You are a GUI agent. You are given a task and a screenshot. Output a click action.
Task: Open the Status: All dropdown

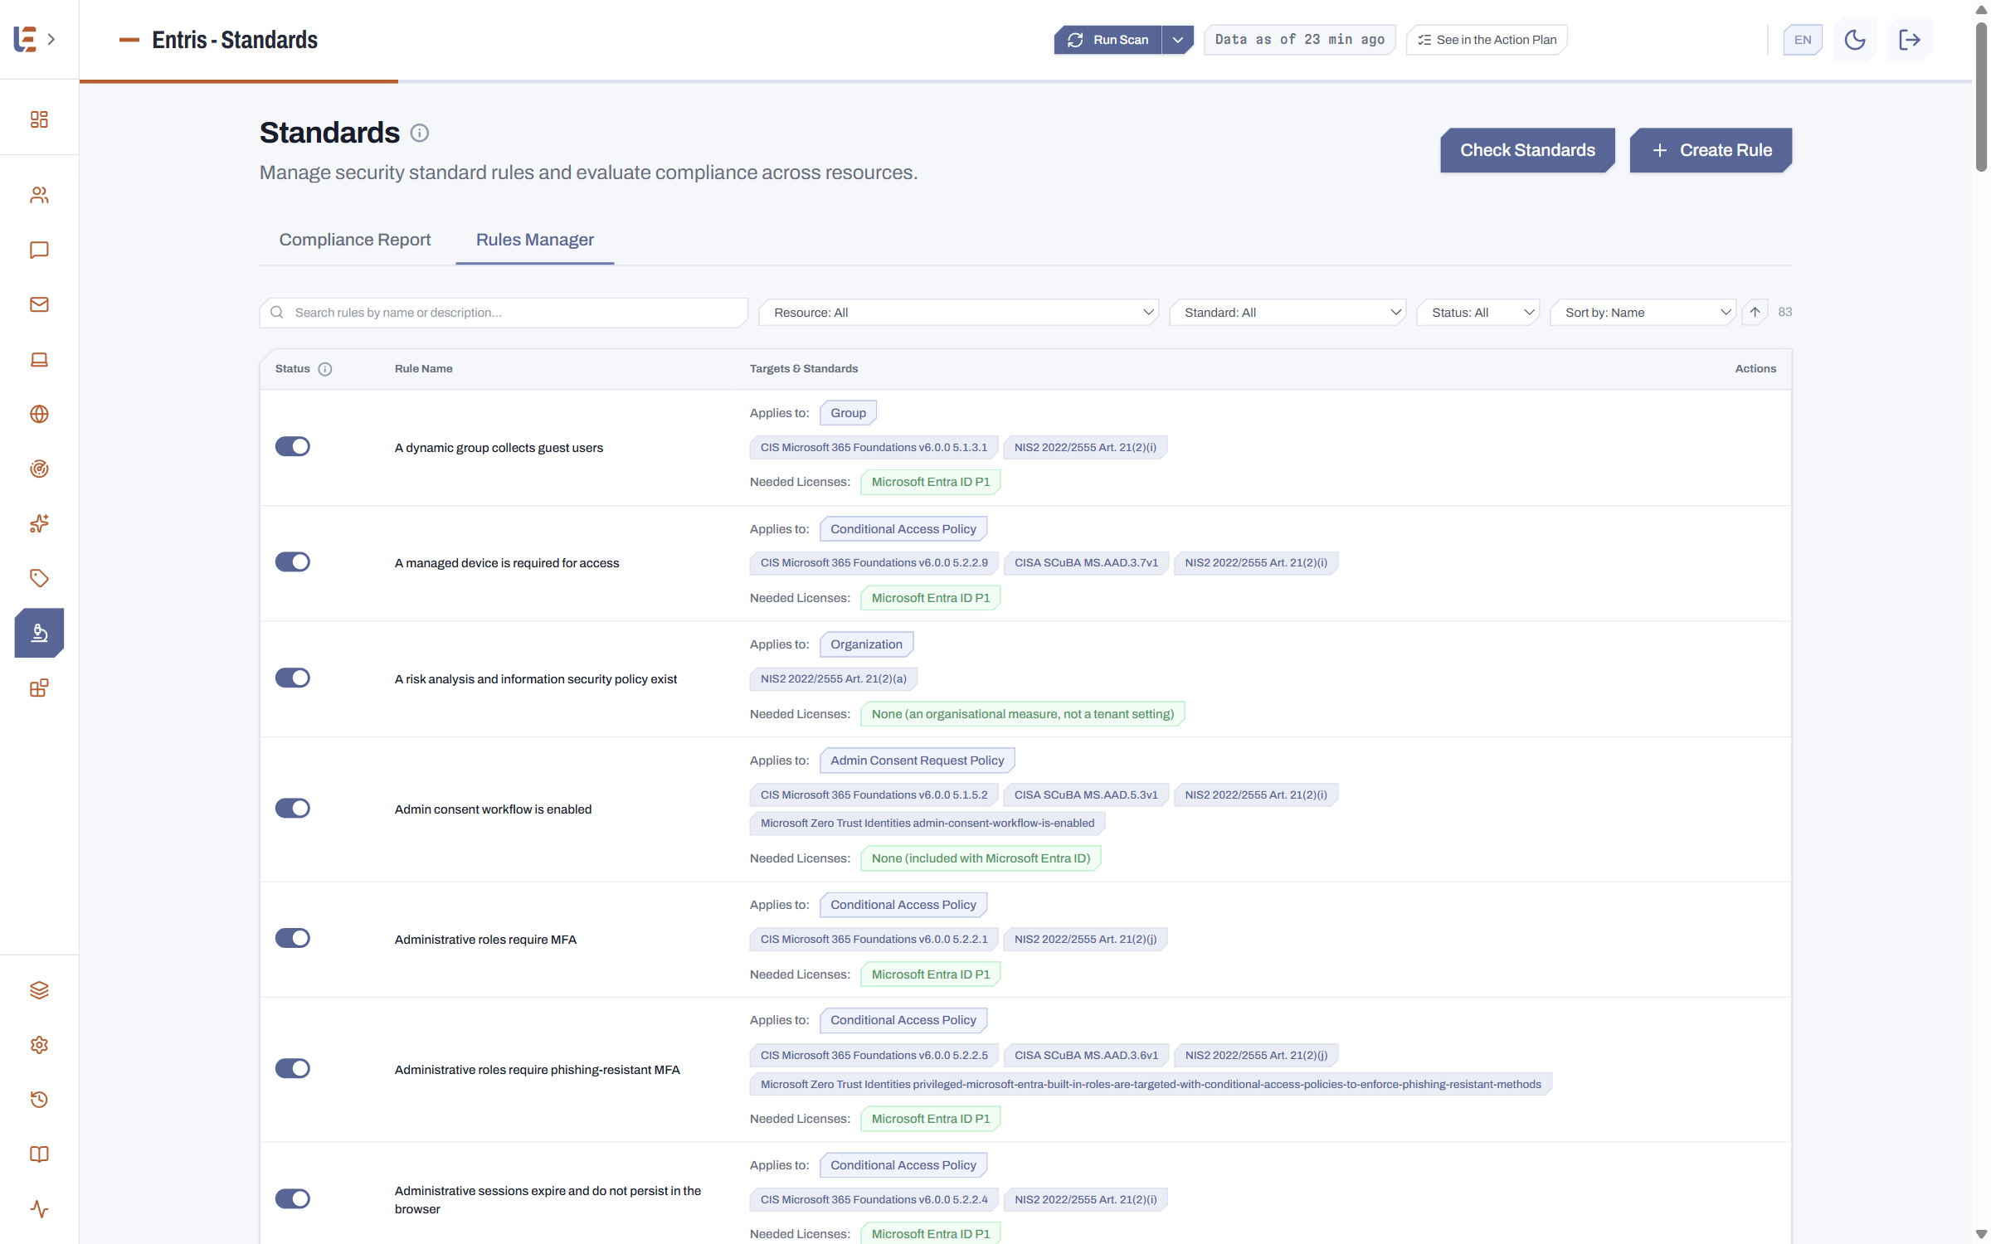[1478, 313]
